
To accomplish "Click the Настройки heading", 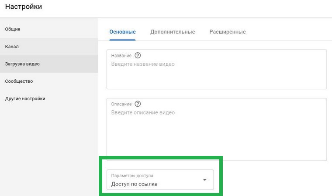I will (x=24, y=7).
